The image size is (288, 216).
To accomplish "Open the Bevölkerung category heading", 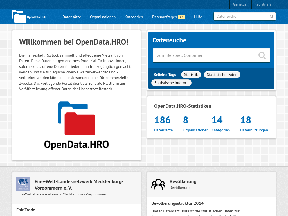I will click(x=183, y=181).
